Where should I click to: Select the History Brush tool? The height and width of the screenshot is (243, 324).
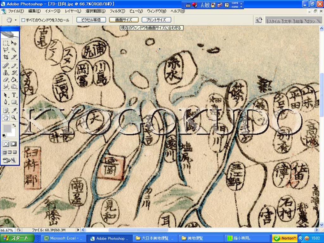click(14, 72)
